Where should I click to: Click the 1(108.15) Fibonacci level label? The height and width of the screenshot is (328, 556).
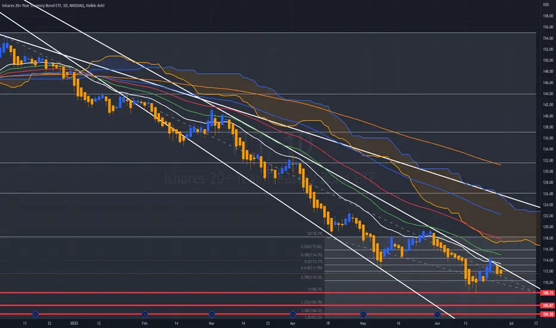pos(314,289)
